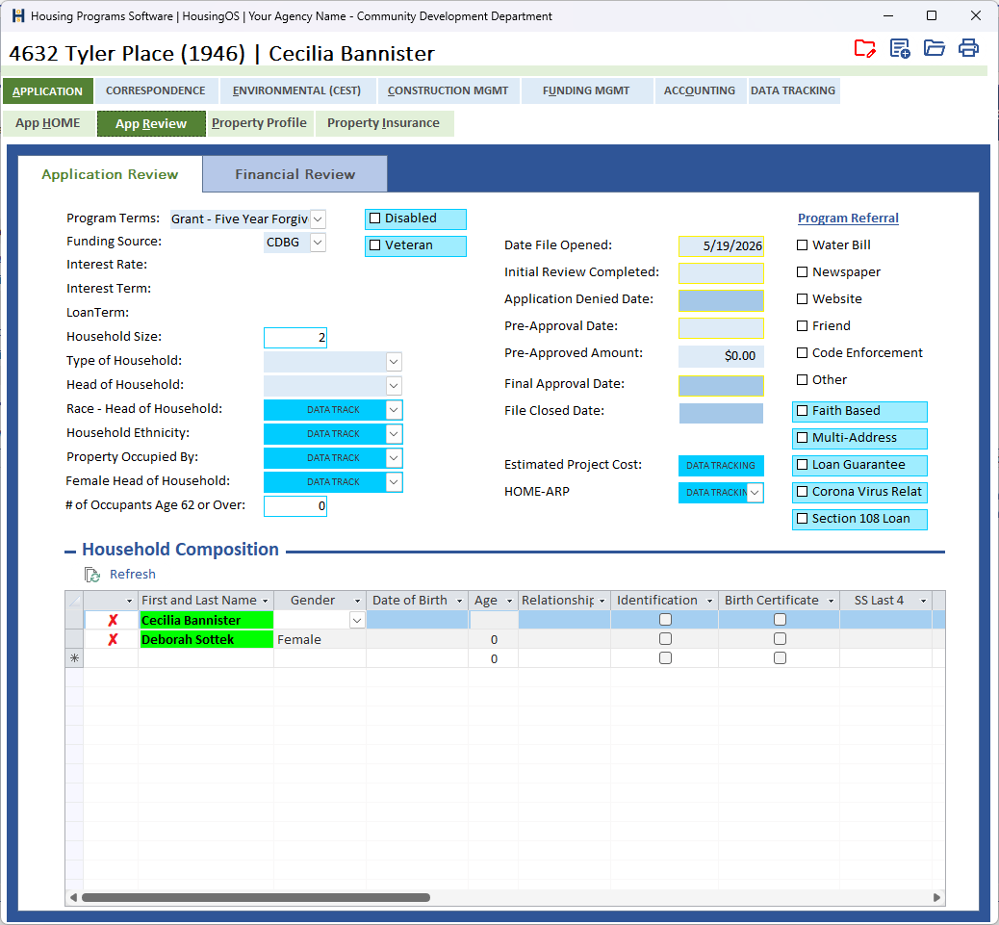Viewport: 999px width, 925px height.
Task: Open the ACCOUNTING tab
Action: [x=700, y=90]
